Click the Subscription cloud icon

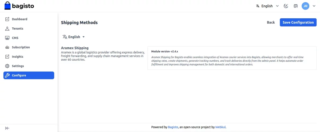point(7,47)
